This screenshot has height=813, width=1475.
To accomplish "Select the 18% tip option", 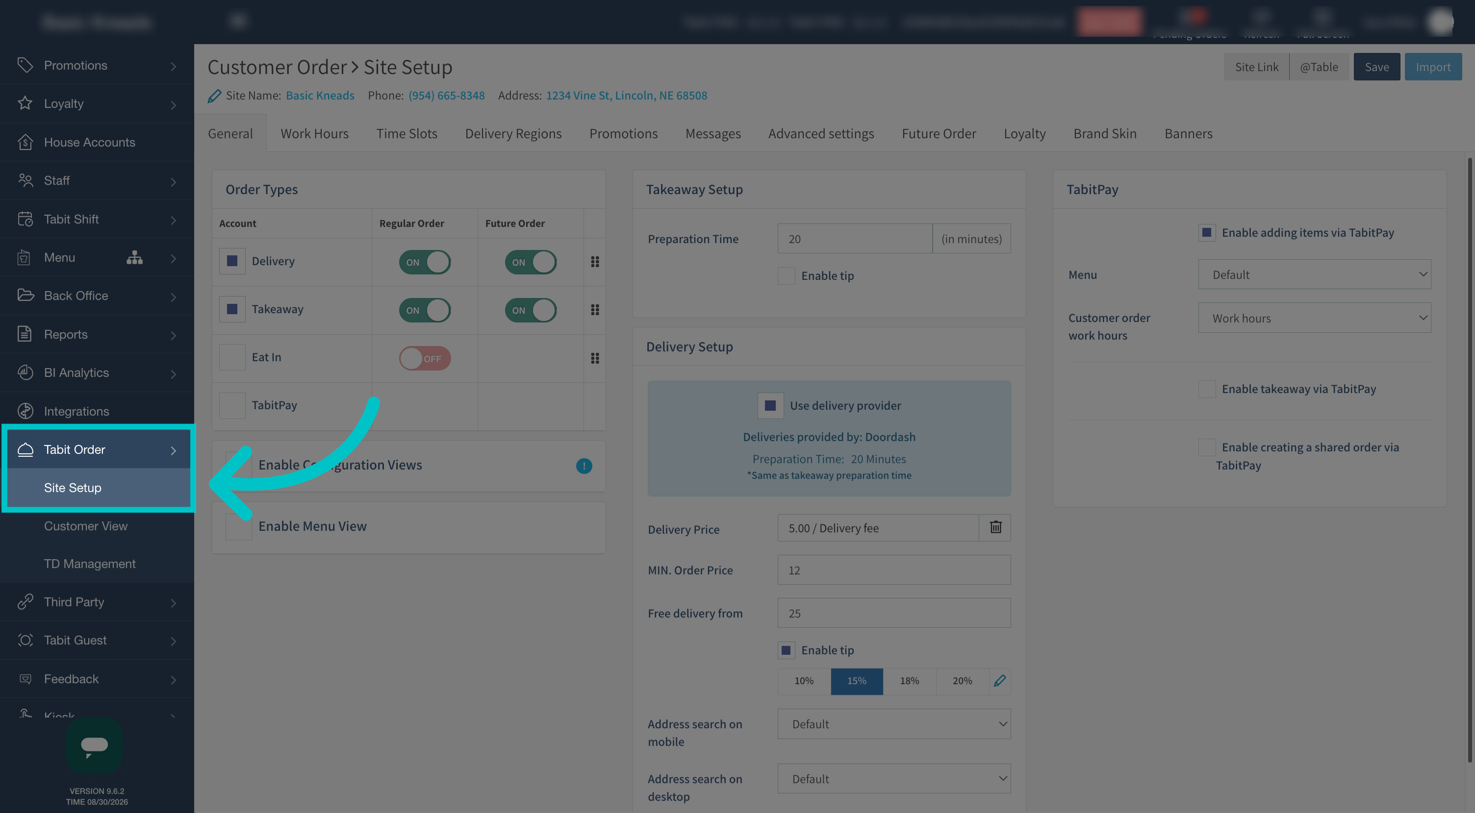I will pyautogui.click(x=909, y=681).
